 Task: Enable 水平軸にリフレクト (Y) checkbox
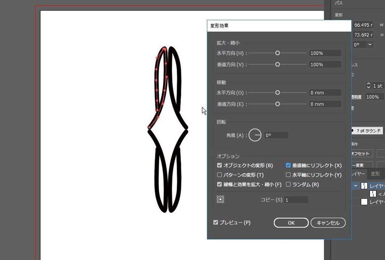pyautogui.click(x=288, y=175)
